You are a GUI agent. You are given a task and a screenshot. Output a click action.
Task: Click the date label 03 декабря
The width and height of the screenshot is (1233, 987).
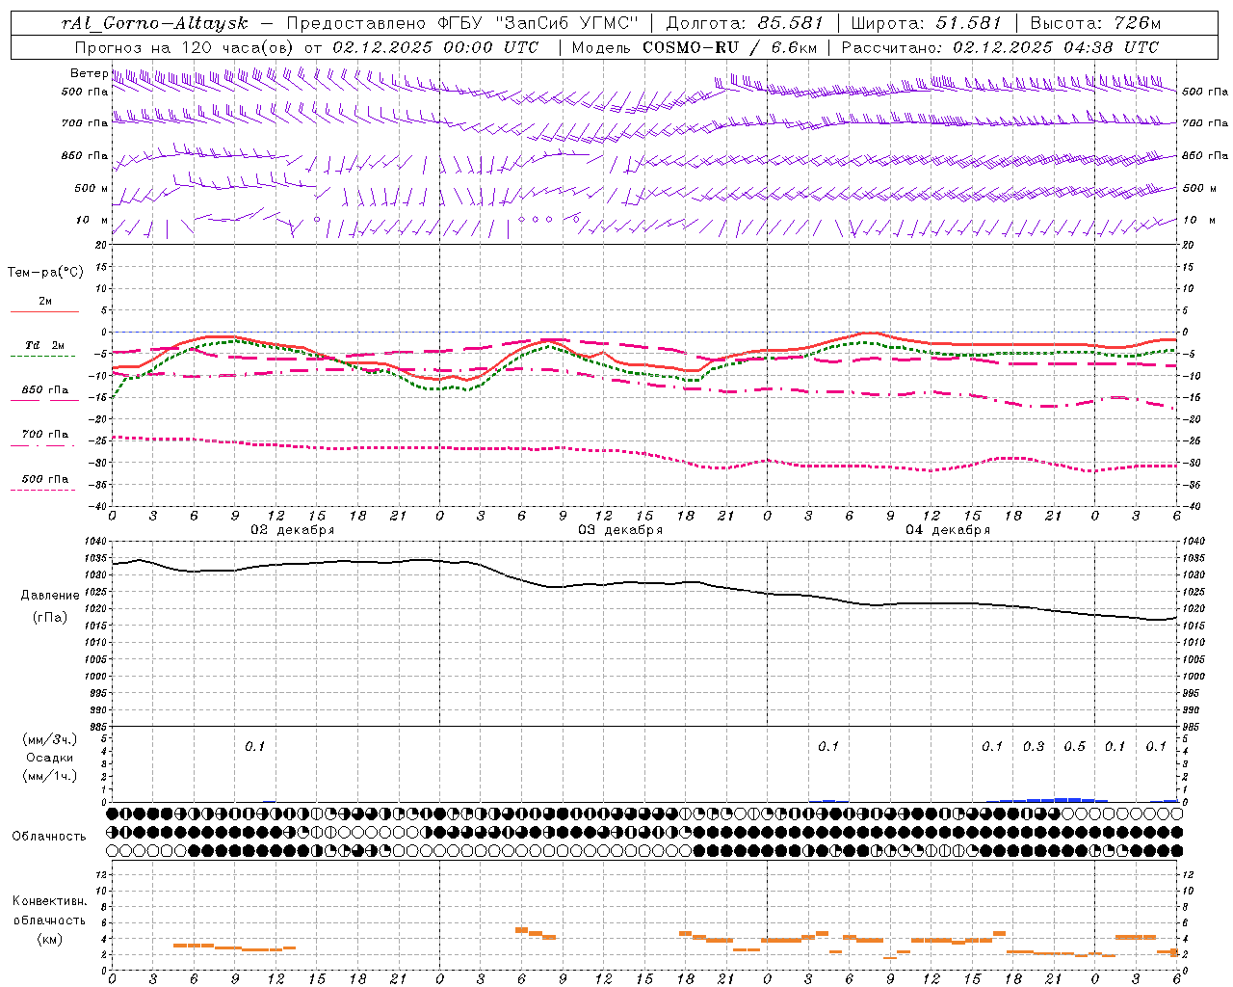[x=620, y=530]
